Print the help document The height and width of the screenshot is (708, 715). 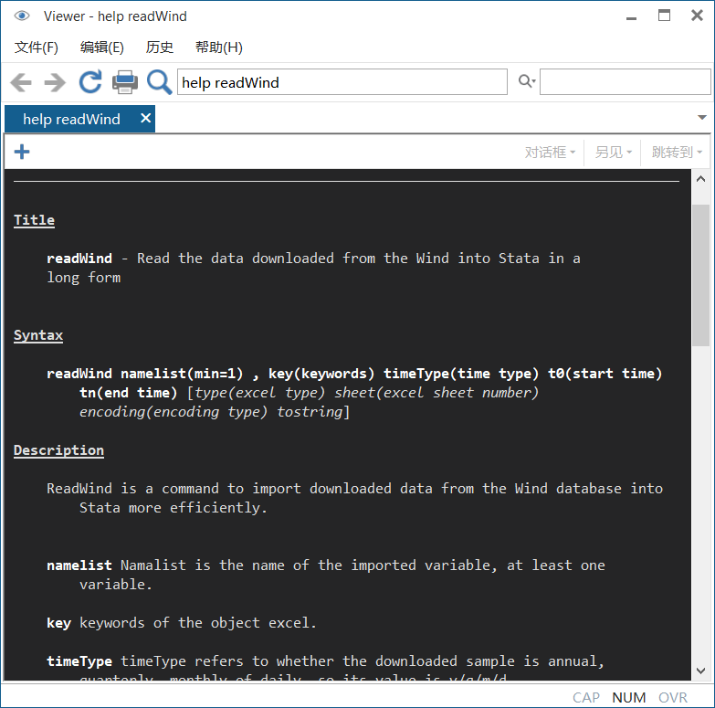(124, 82)
